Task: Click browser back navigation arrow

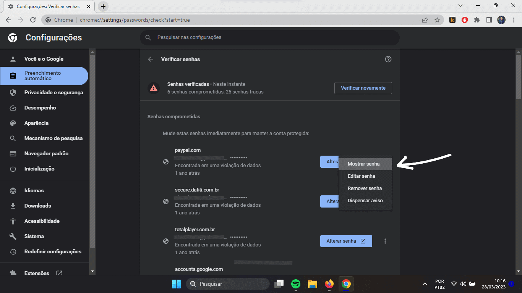Action: [x=8, y=20]
